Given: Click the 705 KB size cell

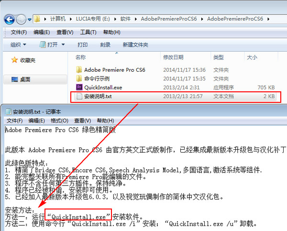Looking at the screenshot, I should 266,88.
